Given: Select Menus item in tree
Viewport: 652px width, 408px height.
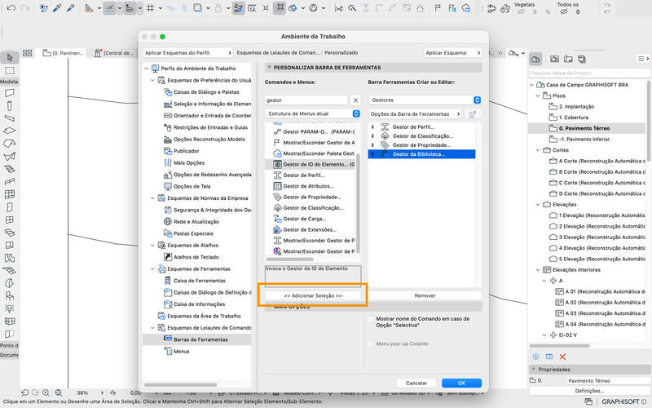Looking at the screenshot, I should 181,352.
